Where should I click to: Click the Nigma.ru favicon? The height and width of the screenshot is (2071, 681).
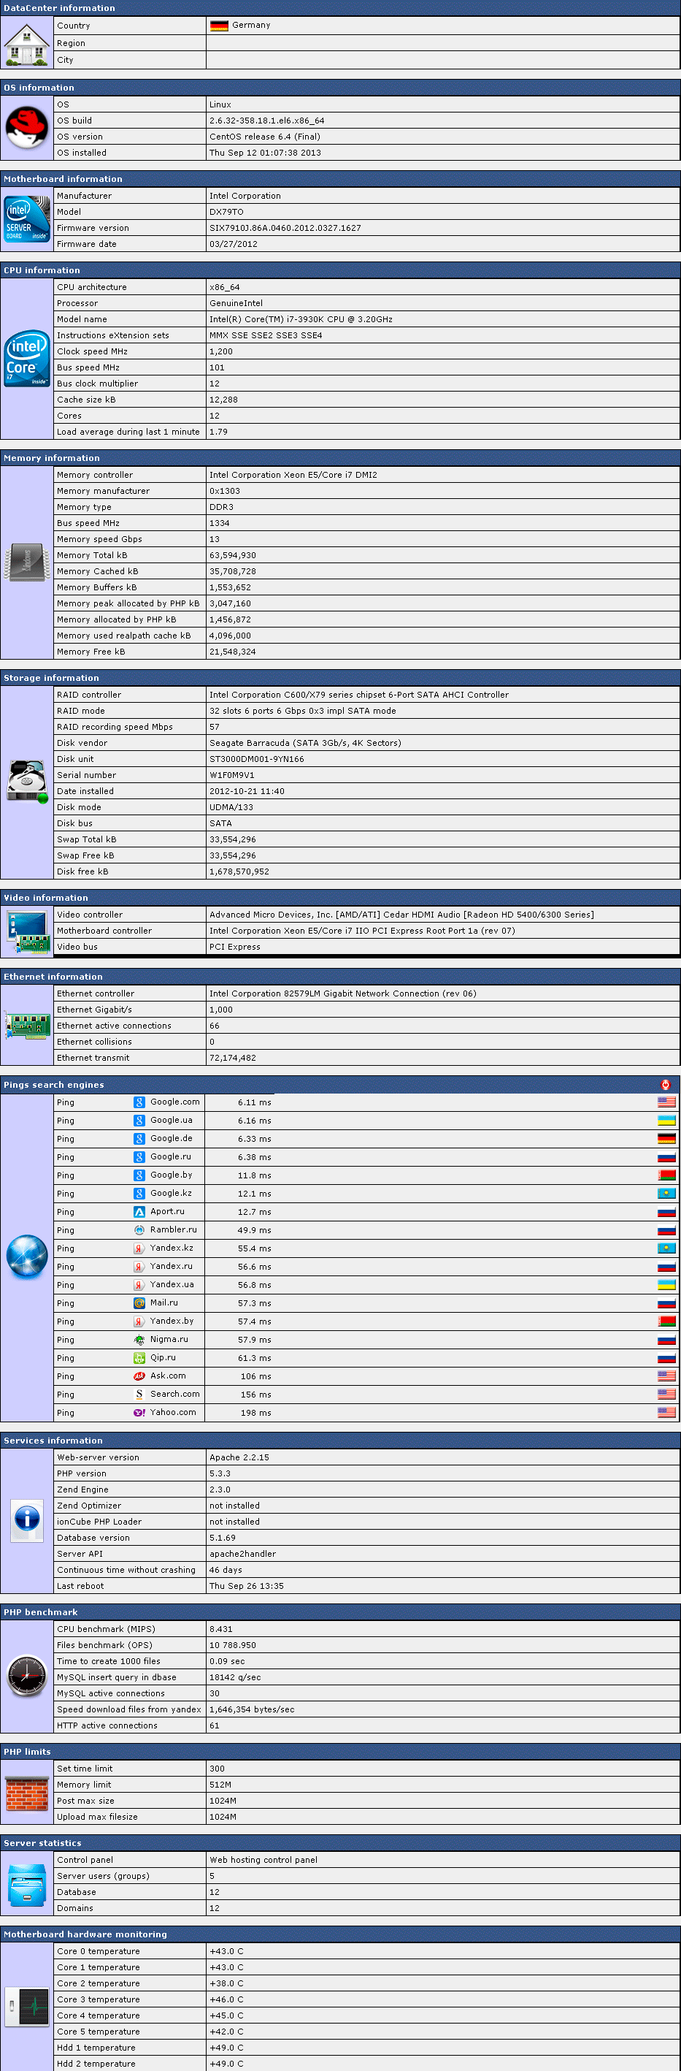[x=139, y=1340]
